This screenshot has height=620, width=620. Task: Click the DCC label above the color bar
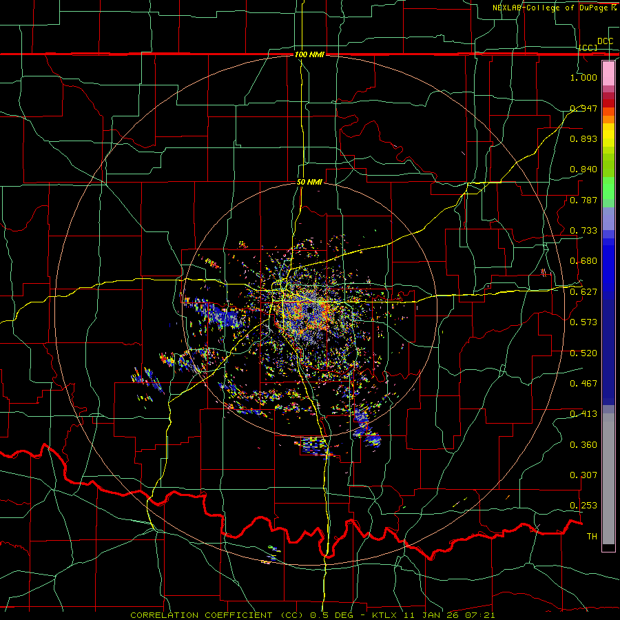point(605,41)
